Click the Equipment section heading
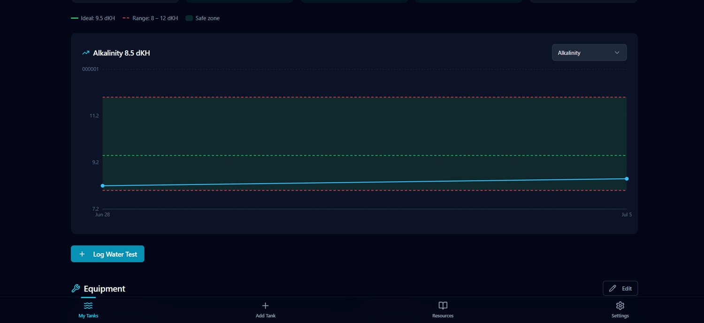Screen dimensions: 704x323 point(104,289)
